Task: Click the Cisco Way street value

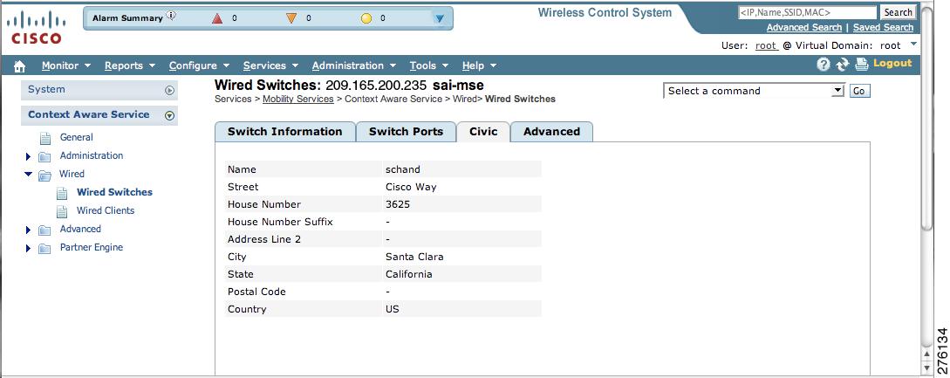Action: pos(411,187)
